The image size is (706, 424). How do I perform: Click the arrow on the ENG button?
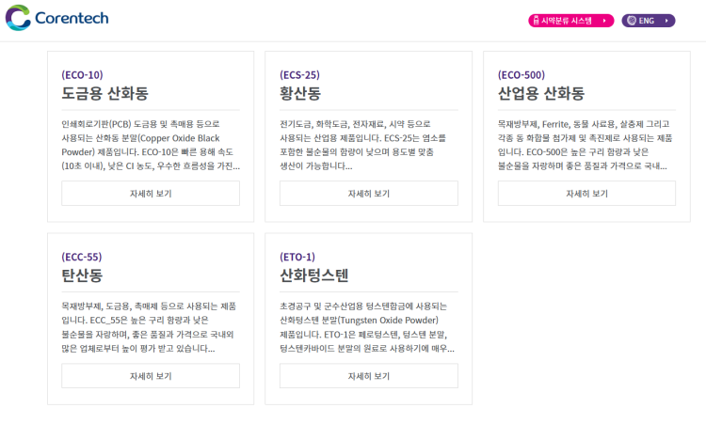(666, 20)
